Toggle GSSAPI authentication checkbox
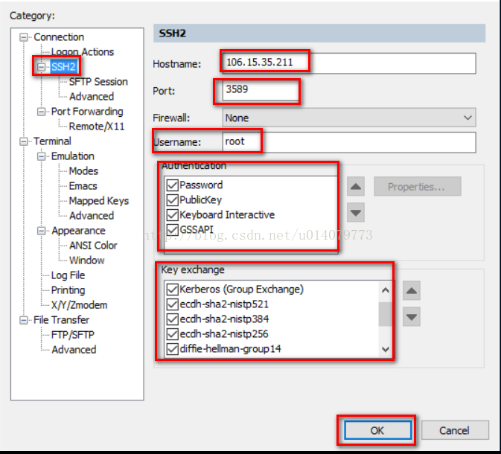501x454 pixels. (x=173, y=230)
